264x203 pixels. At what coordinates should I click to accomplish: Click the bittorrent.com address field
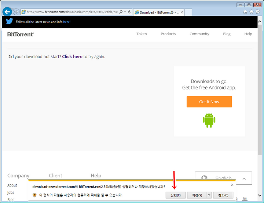click(x=72, y=12)
